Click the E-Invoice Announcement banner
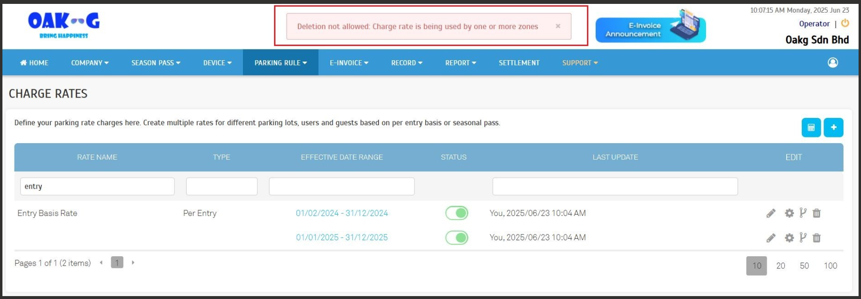Image resolution: width=861 pixels, height=299 pixels. click(650, 30)
